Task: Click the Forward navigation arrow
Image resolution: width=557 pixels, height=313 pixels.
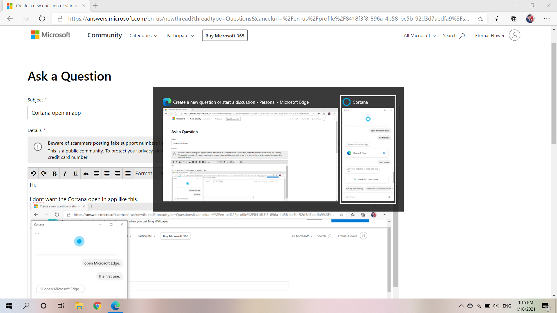Action: [x=26, y=19]
